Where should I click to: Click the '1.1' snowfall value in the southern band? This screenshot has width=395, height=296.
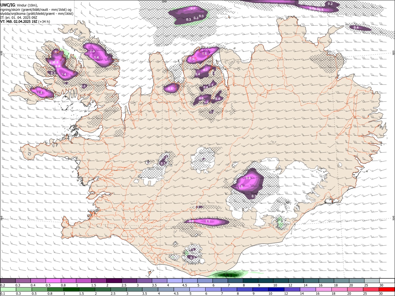(x=208, y=221)
